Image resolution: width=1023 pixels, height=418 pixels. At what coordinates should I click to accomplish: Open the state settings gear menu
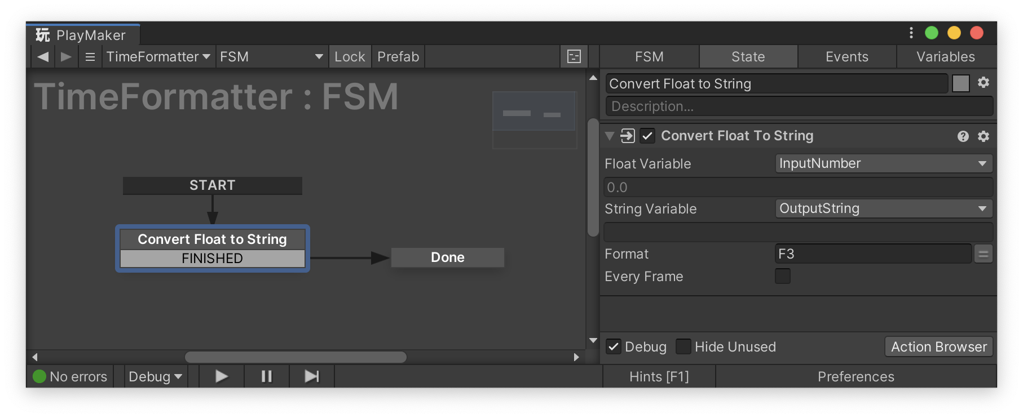[x=983, y=83]
